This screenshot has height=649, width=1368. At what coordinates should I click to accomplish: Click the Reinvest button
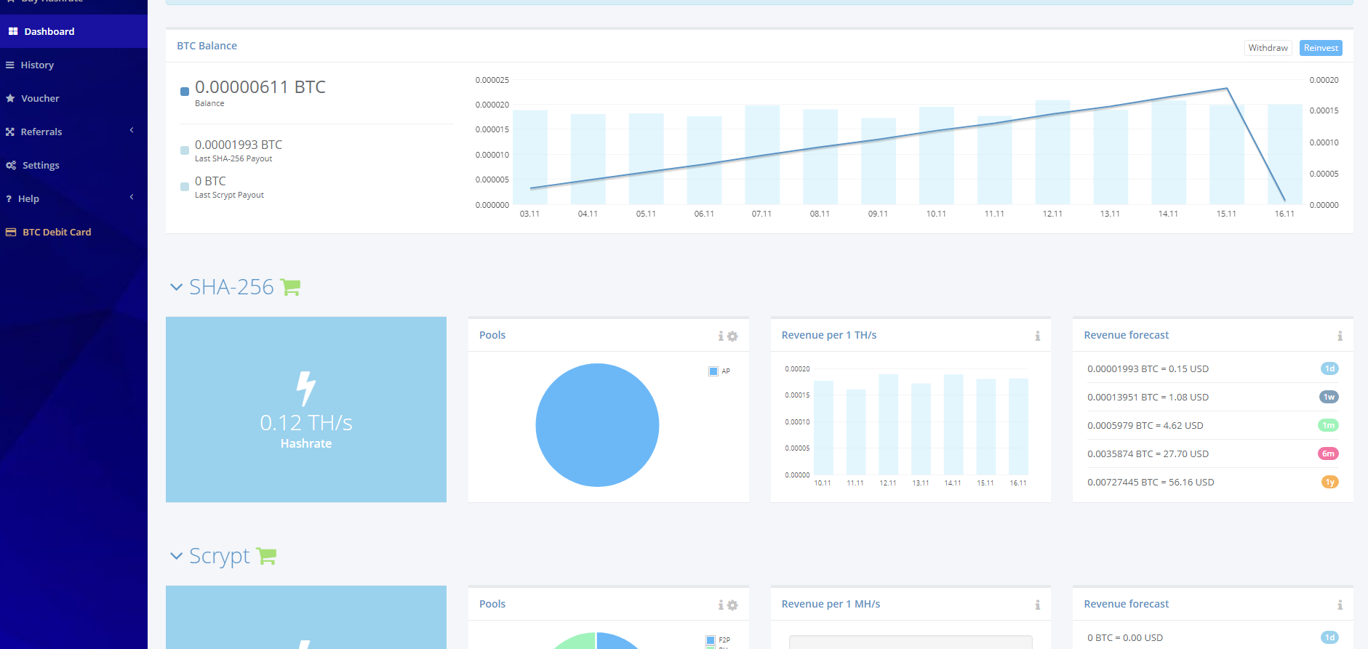[x=1321, y=48]
